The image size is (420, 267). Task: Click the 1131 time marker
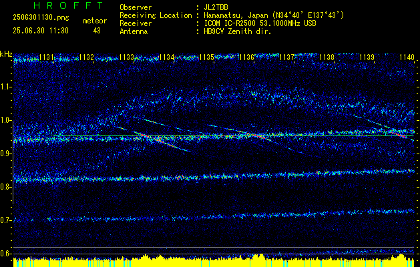(x=46, y=57)
